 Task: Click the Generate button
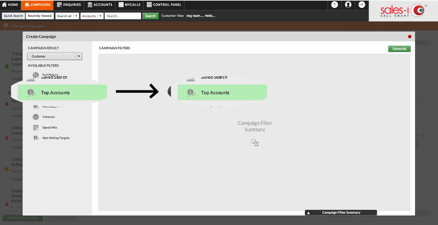399,49
